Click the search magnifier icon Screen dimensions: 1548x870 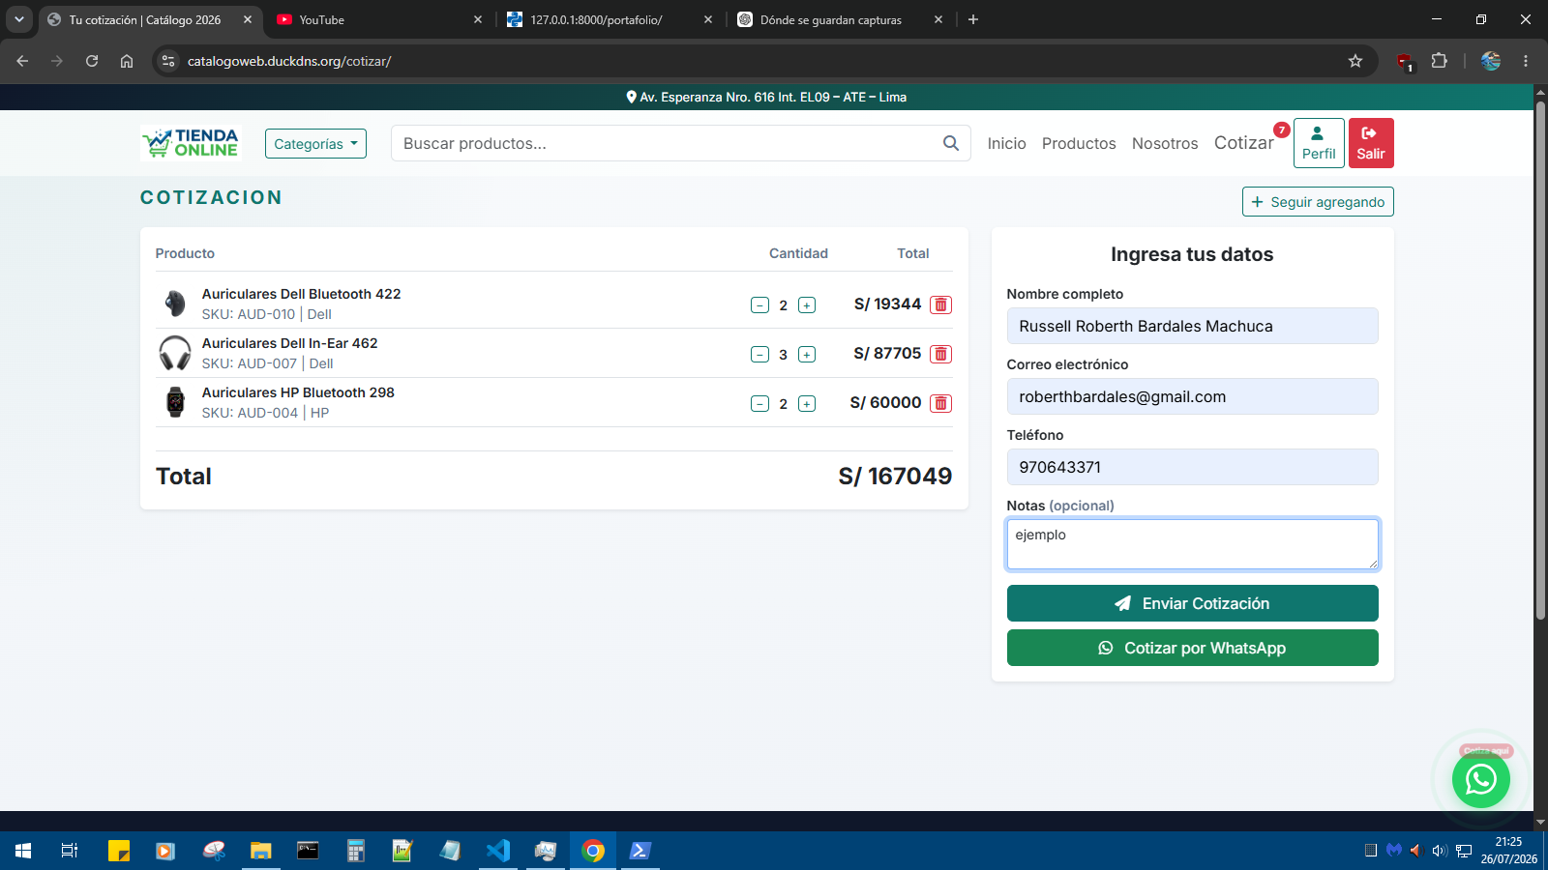tap(951, 143)
